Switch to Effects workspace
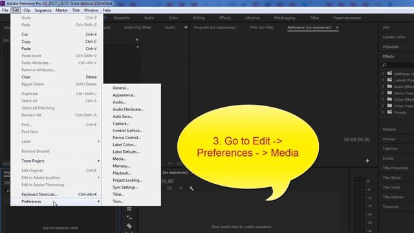 click(225, 18)
